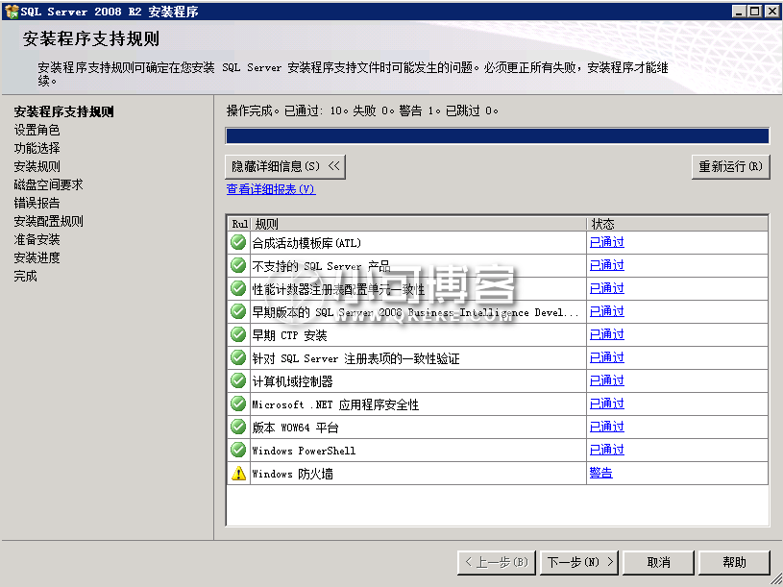Maximize the SQL Server 2008 R2 安装程序 window

click(x=755, y=11)
